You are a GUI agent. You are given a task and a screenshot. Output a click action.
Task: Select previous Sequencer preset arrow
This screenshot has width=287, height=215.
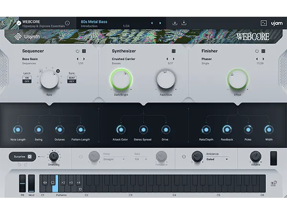coord(77,59)
